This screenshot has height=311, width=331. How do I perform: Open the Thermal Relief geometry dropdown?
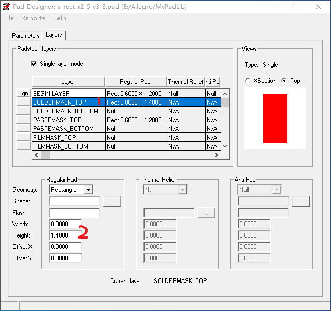(x=182, y=190)
